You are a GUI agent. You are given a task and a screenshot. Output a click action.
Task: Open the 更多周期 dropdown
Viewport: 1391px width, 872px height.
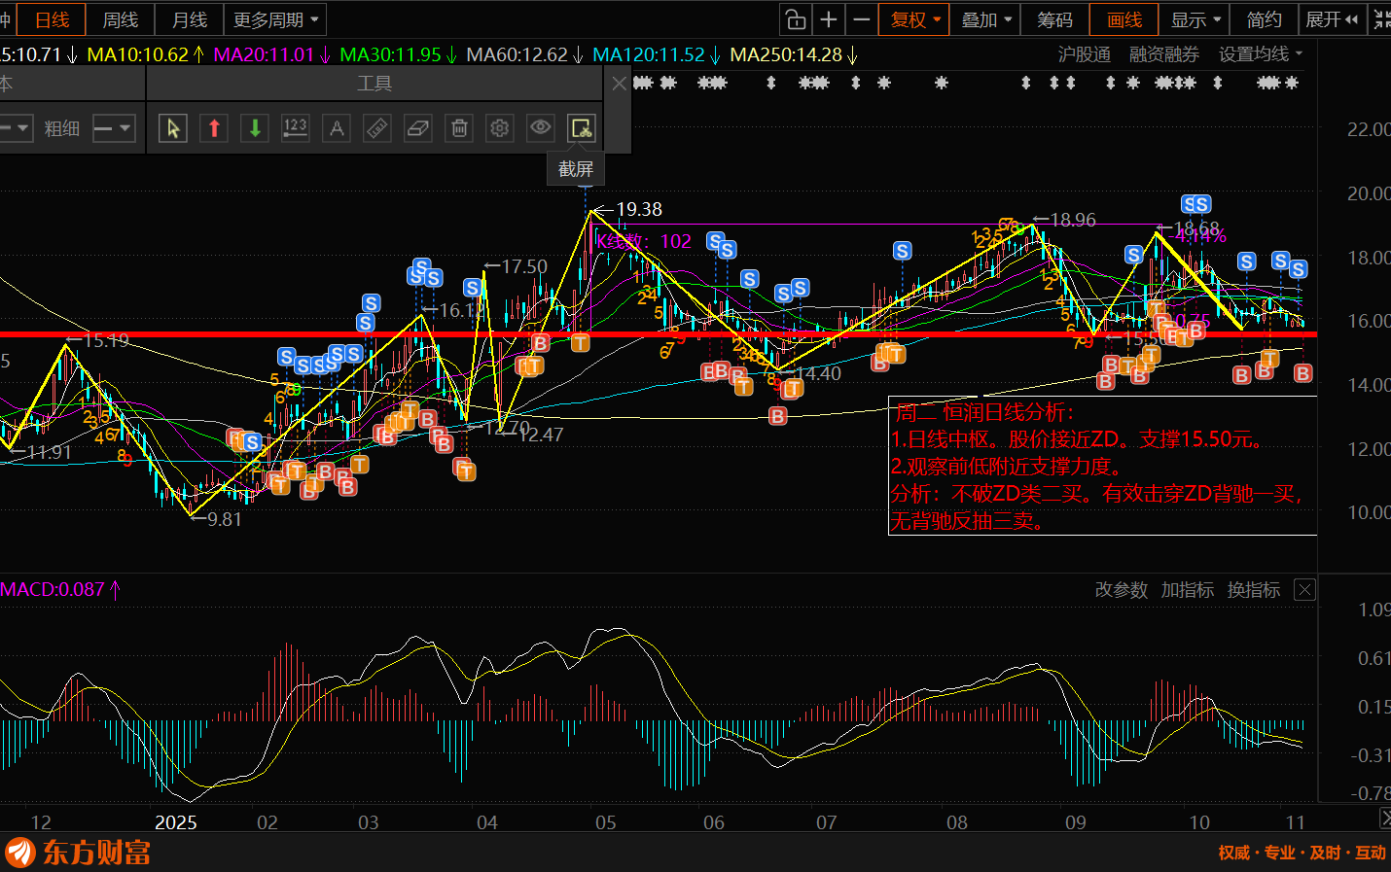(x=275, y=19)
